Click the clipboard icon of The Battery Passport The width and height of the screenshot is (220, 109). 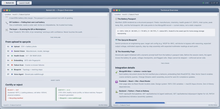click(116, 19)
